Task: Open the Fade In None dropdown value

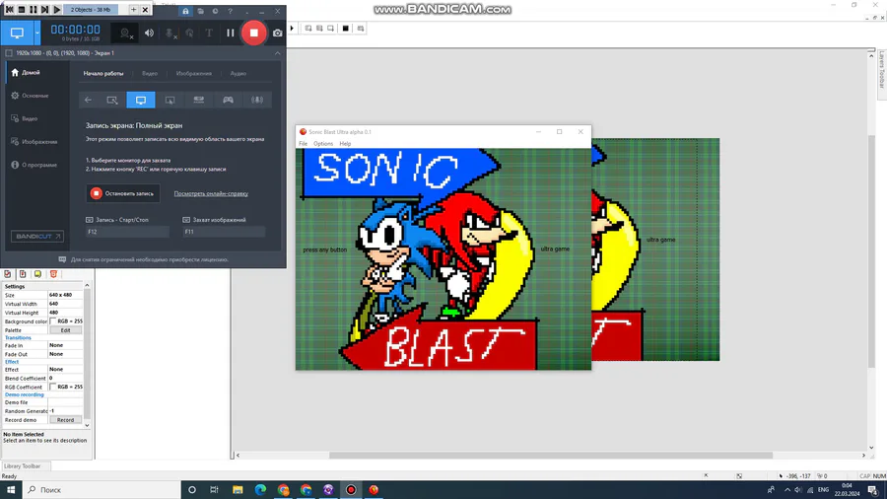Action: [66, 345]
